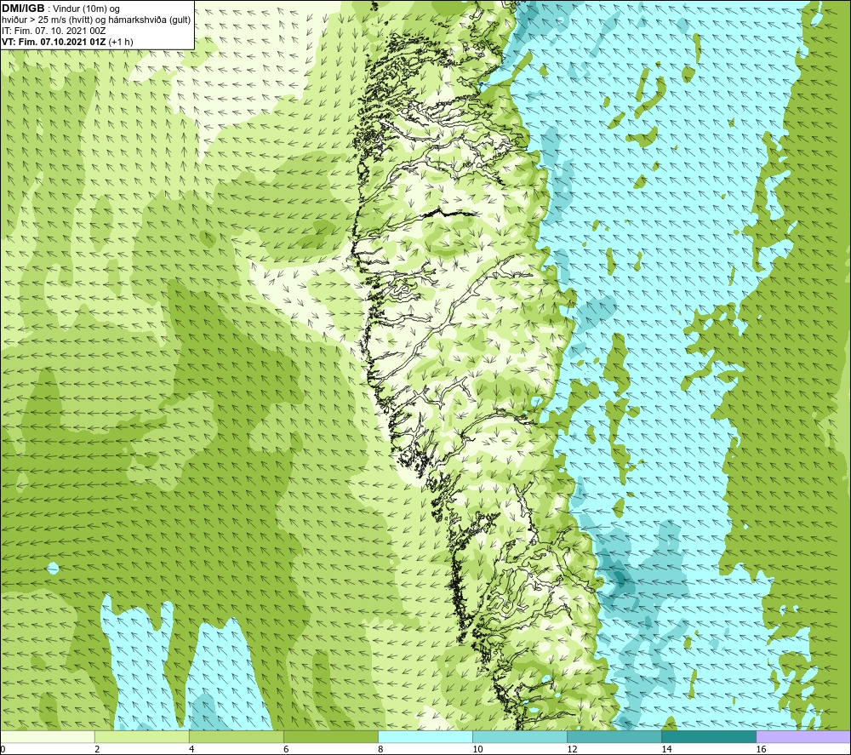Click the 10–12 m/s cyan scale segment
851x755 pixels.
tap(520, 736)
